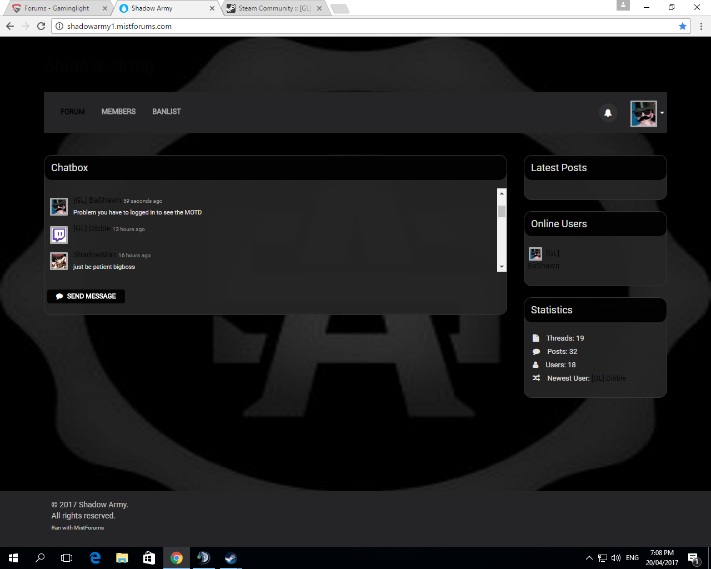
Task: Click Dibble's Twitch avatar in chatbox
Action: tap(59, 235)
